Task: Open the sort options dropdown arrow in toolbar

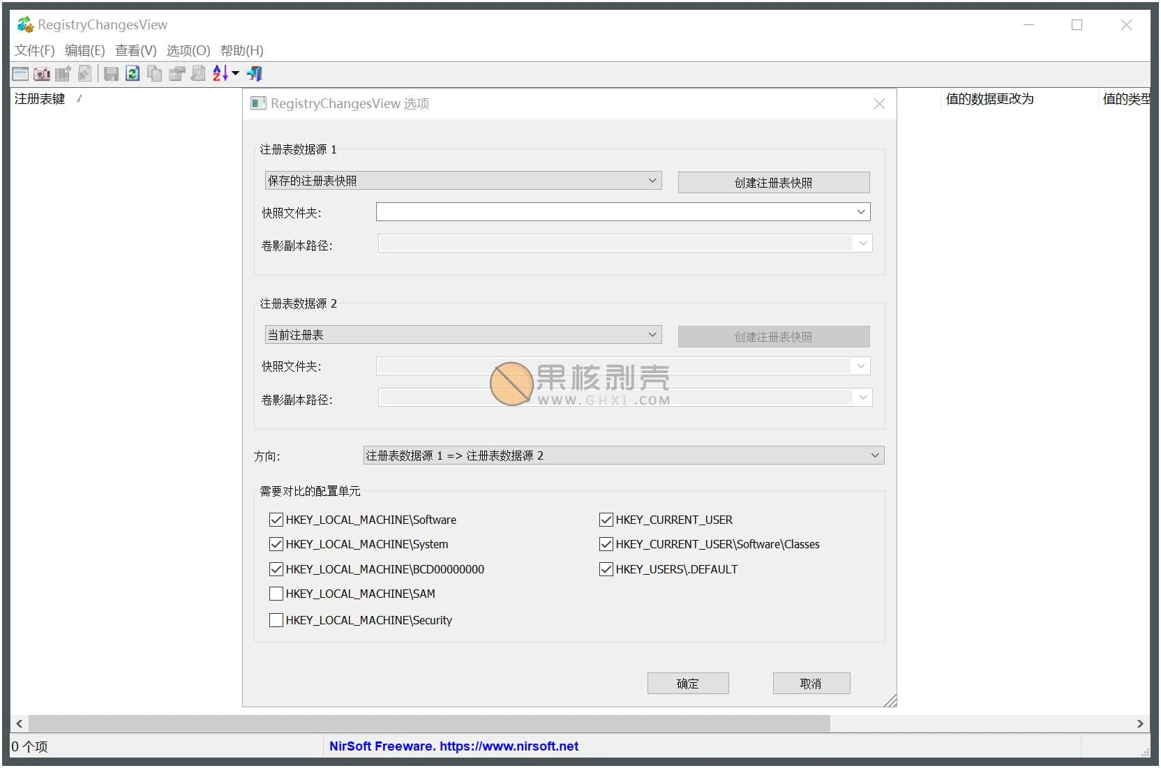Action: coord(236,73)
